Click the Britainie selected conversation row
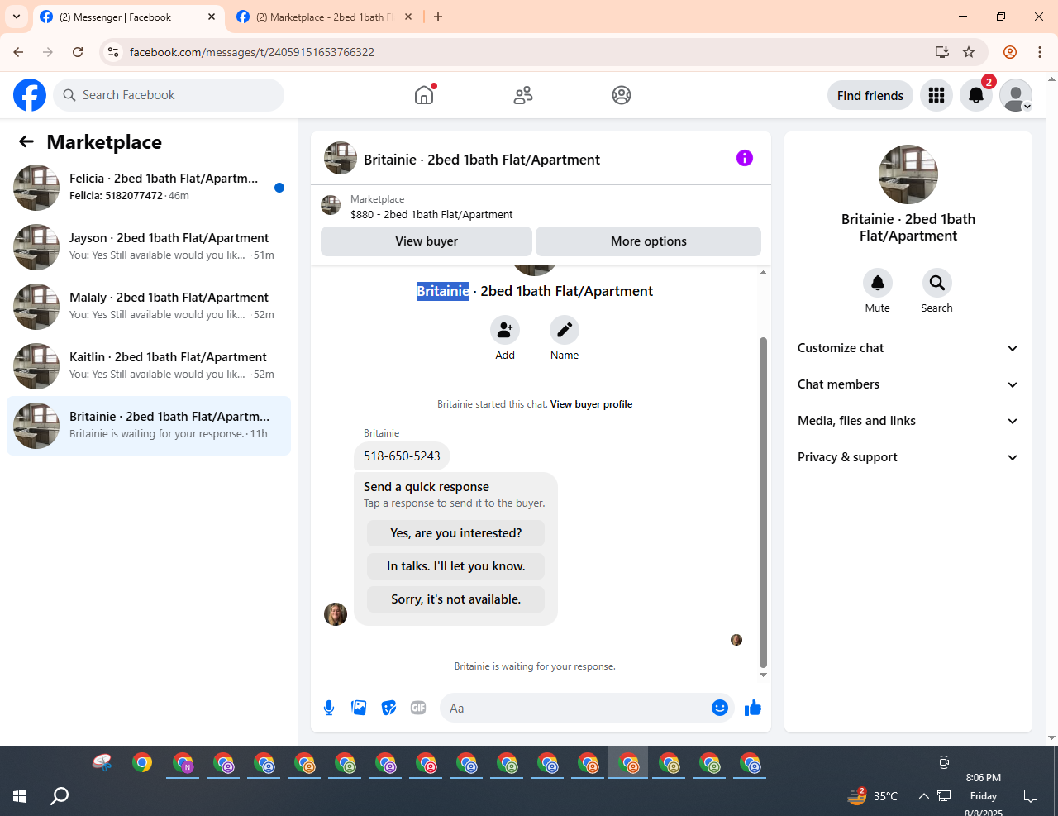Image resolution: width=1058 pixels, height=816 pixels. 149,426
